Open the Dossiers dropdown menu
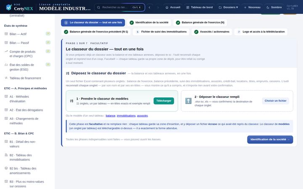303x189 pixels. pyautogui.click(x=228, y=7)
